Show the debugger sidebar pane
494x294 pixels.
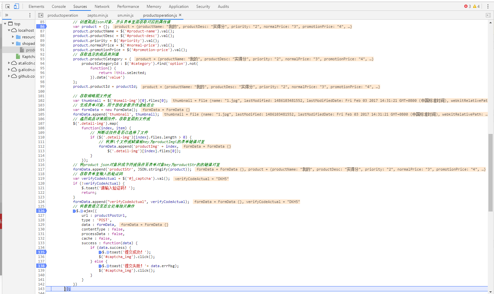coord(488,15)
